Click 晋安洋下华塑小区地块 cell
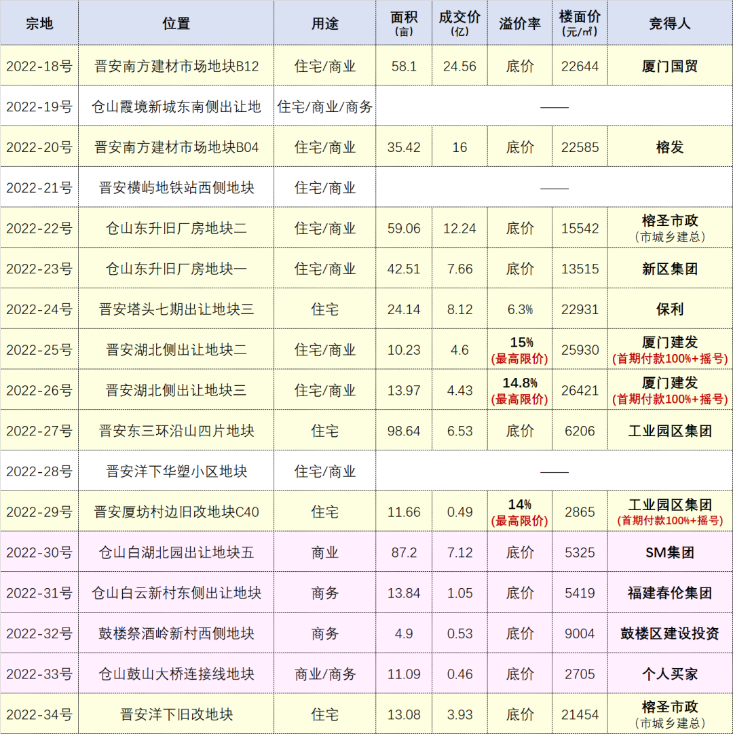733x734 pixels. tap(176, 471)
